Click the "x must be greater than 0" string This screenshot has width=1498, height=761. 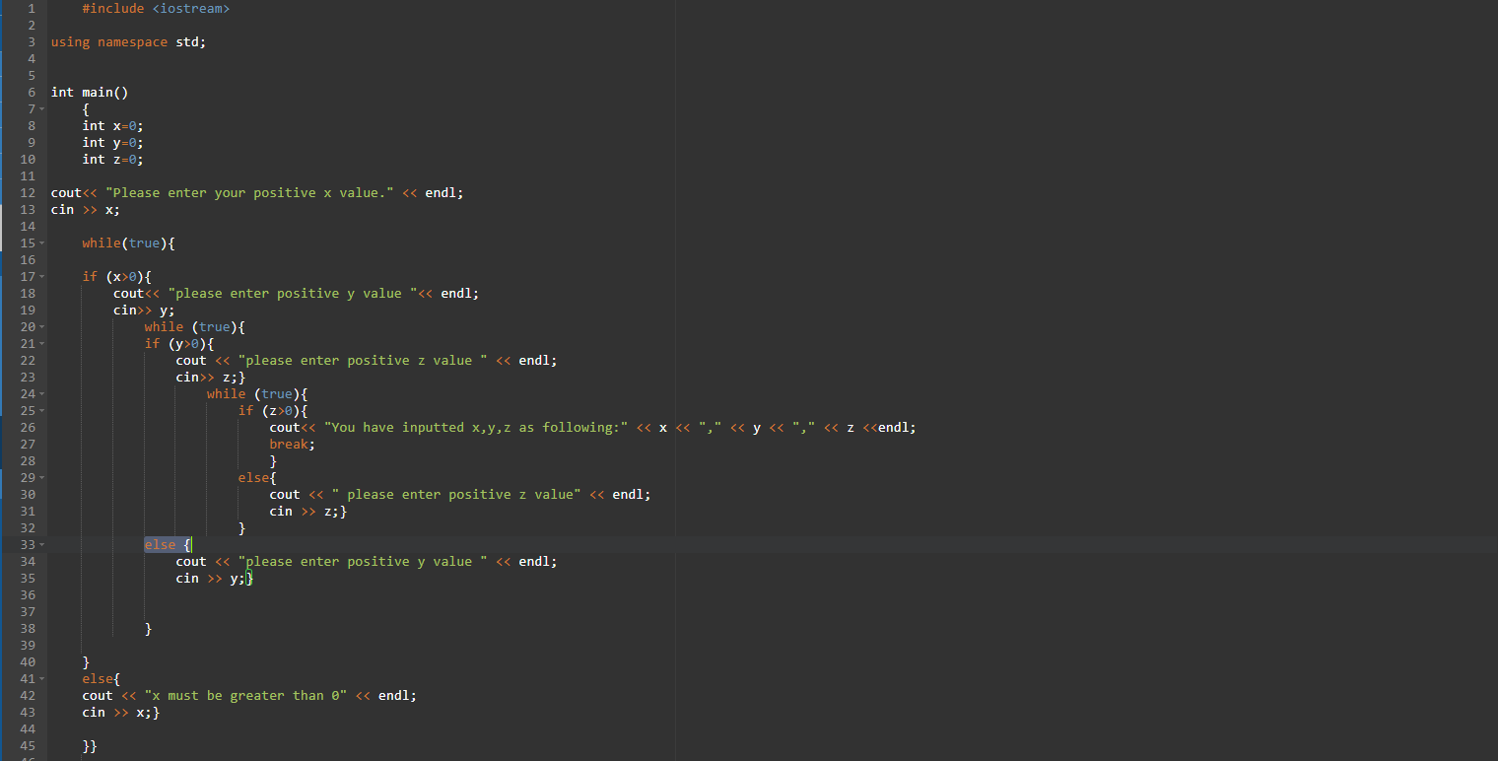245,695
